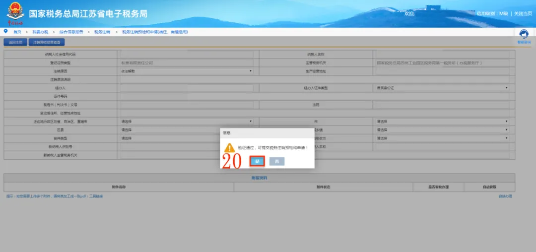Click the 登记注册类型 field showing 私营有限责任公司
The height and width of the screenshot is (252, 536).
tap(187, 63)
